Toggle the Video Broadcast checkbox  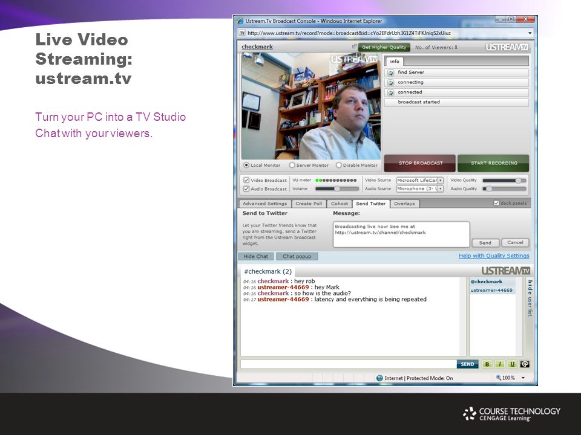(x=246, y=180)
